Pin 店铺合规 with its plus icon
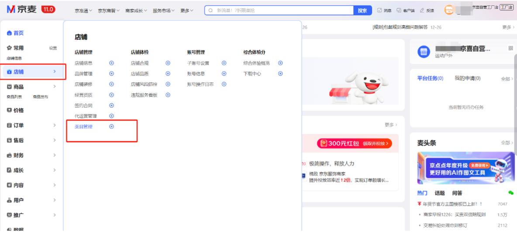Screen dimensions: 517x232 [x=168, y=63]
